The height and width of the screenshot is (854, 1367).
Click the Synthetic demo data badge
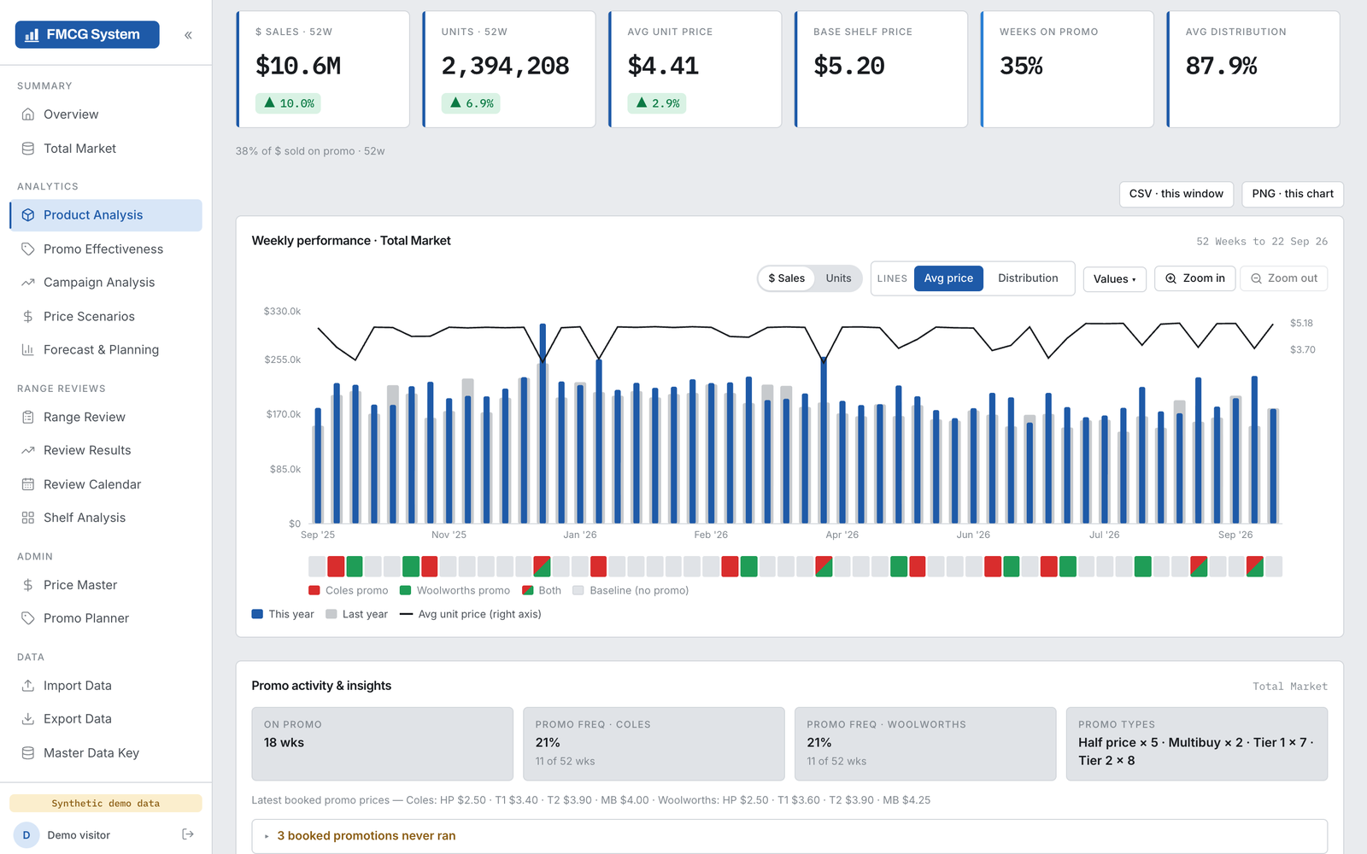pos(106,804)
